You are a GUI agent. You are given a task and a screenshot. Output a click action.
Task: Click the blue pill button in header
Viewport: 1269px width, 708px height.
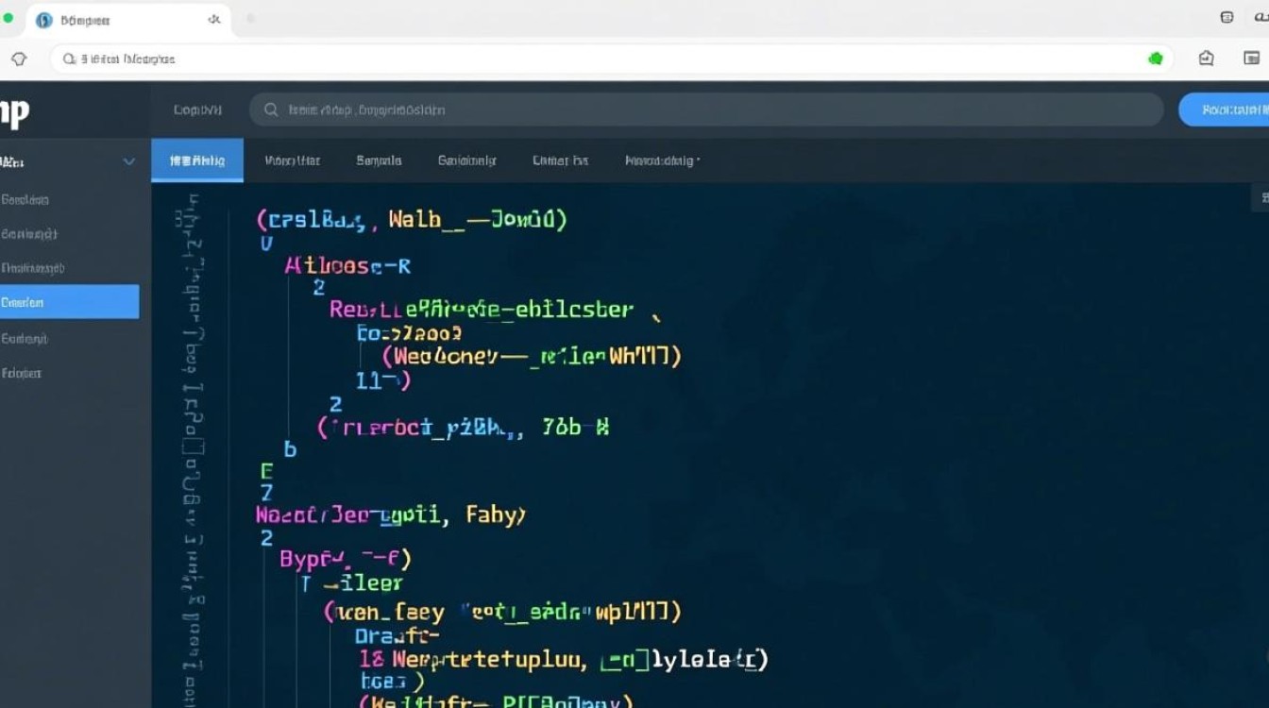1226,110
